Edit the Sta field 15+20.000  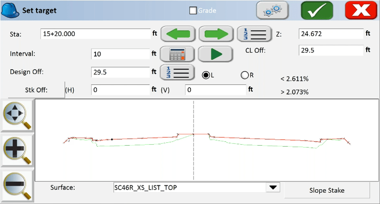(x=95, y=34)
